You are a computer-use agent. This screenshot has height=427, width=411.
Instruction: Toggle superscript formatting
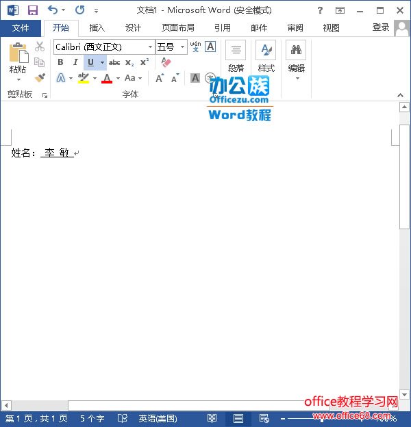tap(145, 62)
